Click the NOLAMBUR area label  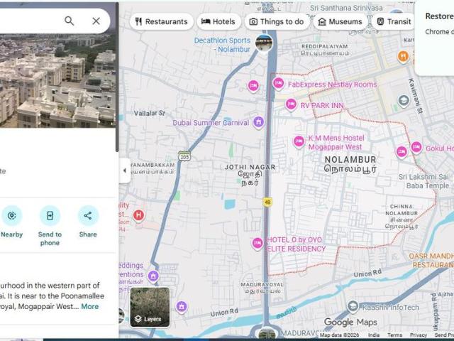point(350,164)
